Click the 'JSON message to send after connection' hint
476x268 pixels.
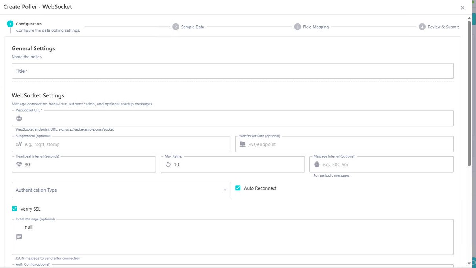(48, 258)
